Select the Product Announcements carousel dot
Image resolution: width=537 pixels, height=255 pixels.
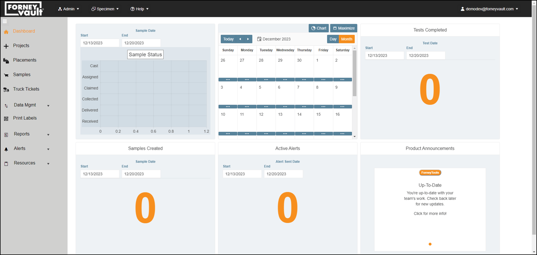(430, 244)
